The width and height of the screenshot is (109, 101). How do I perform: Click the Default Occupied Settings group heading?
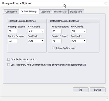click(x=22, y=21)
